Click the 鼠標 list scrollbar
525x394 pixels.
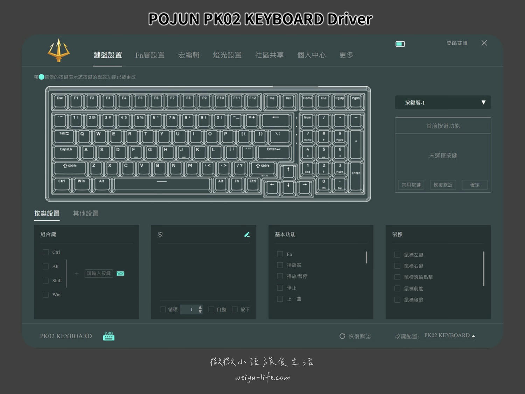point(484,269)
